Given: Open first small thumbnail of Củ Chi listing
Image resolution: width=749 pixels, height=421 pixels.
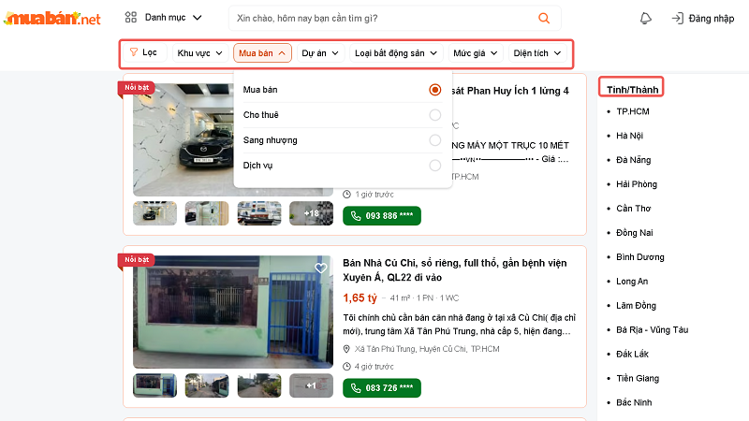Looking at the screenshot, I should pyautogui.click(x=154, y=385).
